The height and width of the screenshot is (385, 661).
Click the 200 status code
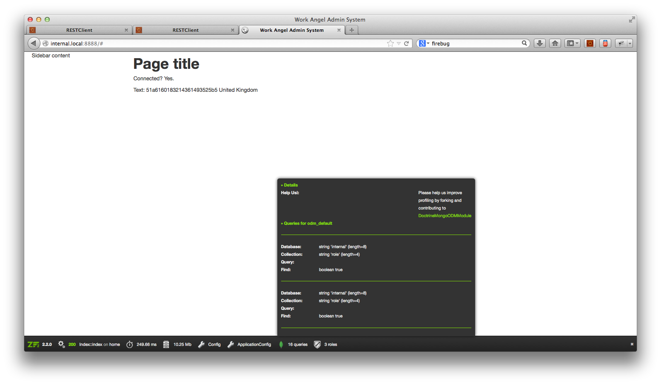point(72,345)
